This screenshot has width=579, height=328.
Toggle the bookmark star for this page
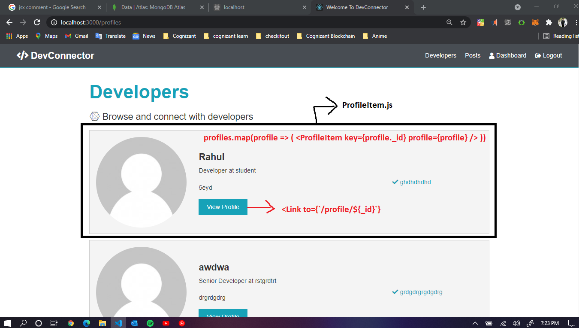point(463,22)
